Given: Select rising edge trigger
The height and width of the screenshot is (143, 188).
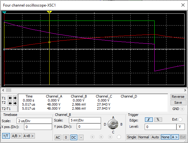Looking at the screenshot, I should 149,120.
